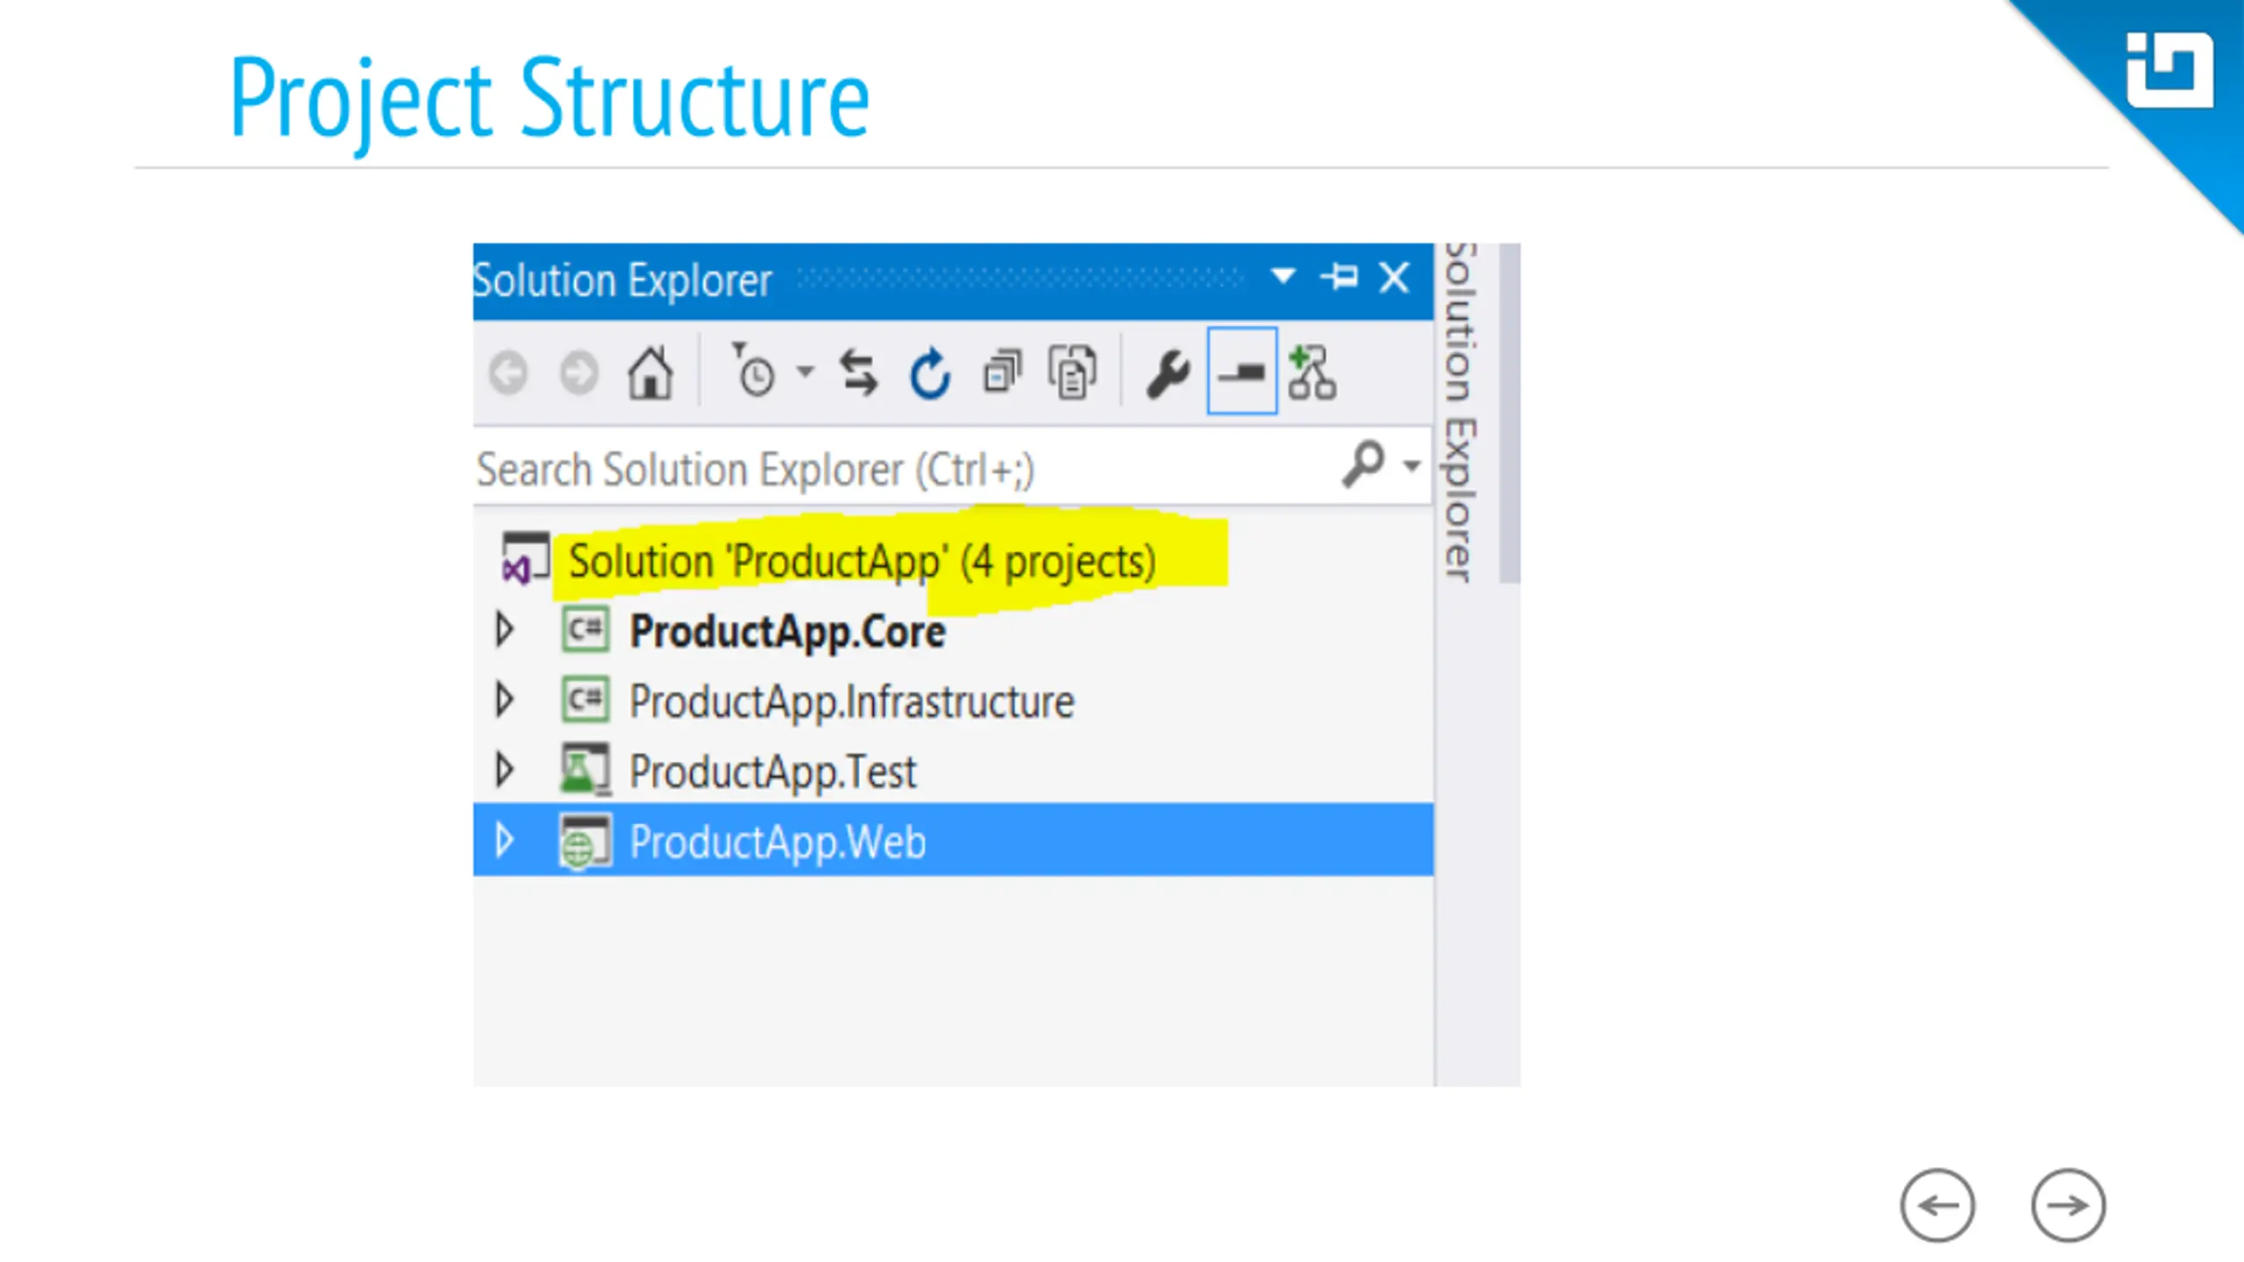
Task: Open the dropdown arrow beside the clock filter icon
Action: (x=805, y=372)
